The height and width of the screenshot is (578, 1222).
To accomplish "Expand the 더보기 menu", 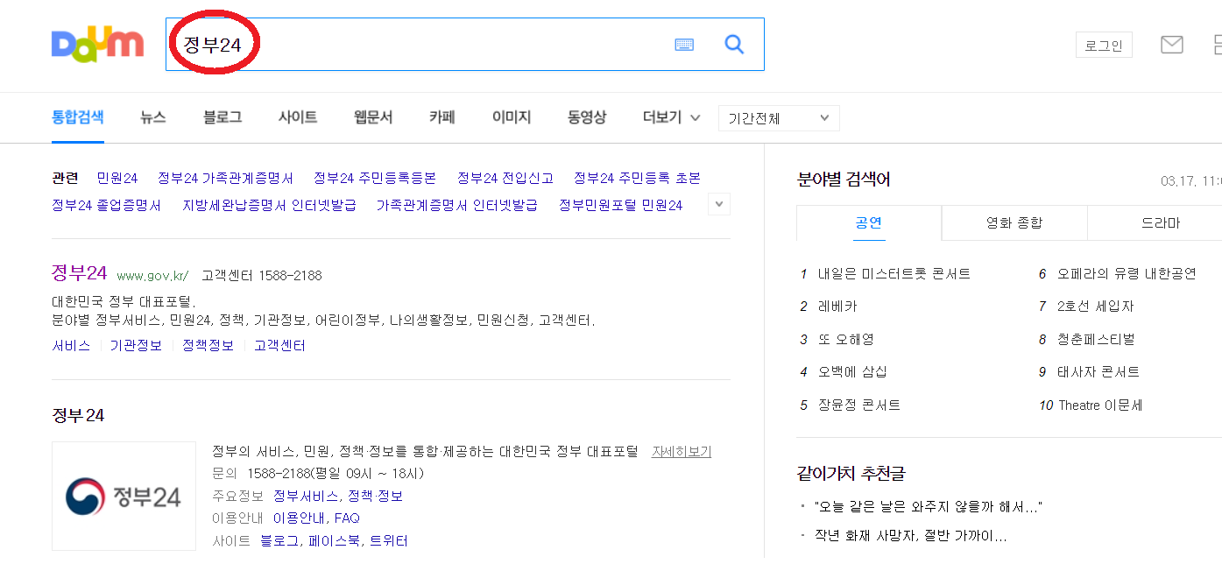I will click(671, 116).
